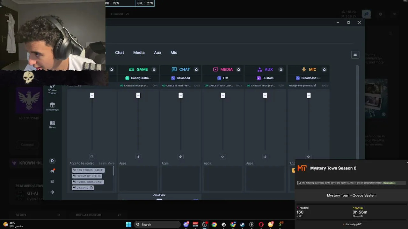The height and width of the screenshot is (229, 408).
Task: Mute the MEDIA channel
Action: pyautogui.click(x=223, y=156)
